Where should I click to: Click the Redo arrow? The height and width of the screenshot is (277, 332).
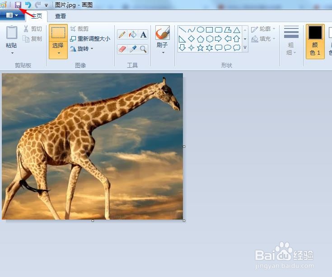pyautogui.click(x=38, y=5)
